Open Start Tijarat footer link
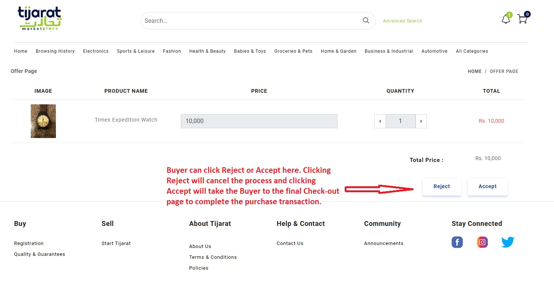The width and height of the screenshot is (554, 288). point(116,243)
